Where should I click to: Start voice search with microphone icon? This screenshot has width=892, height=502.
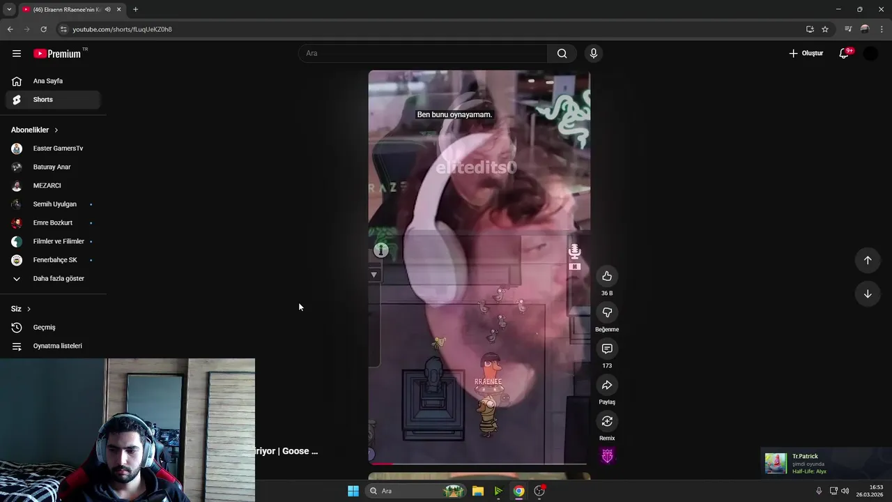[x=594, y=54]
